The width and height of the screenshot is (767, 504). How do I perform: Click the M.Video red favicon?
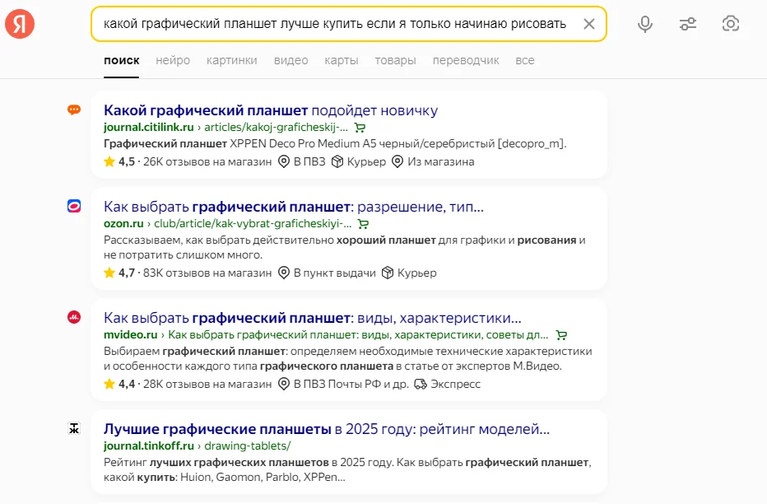tap(75, 318)
